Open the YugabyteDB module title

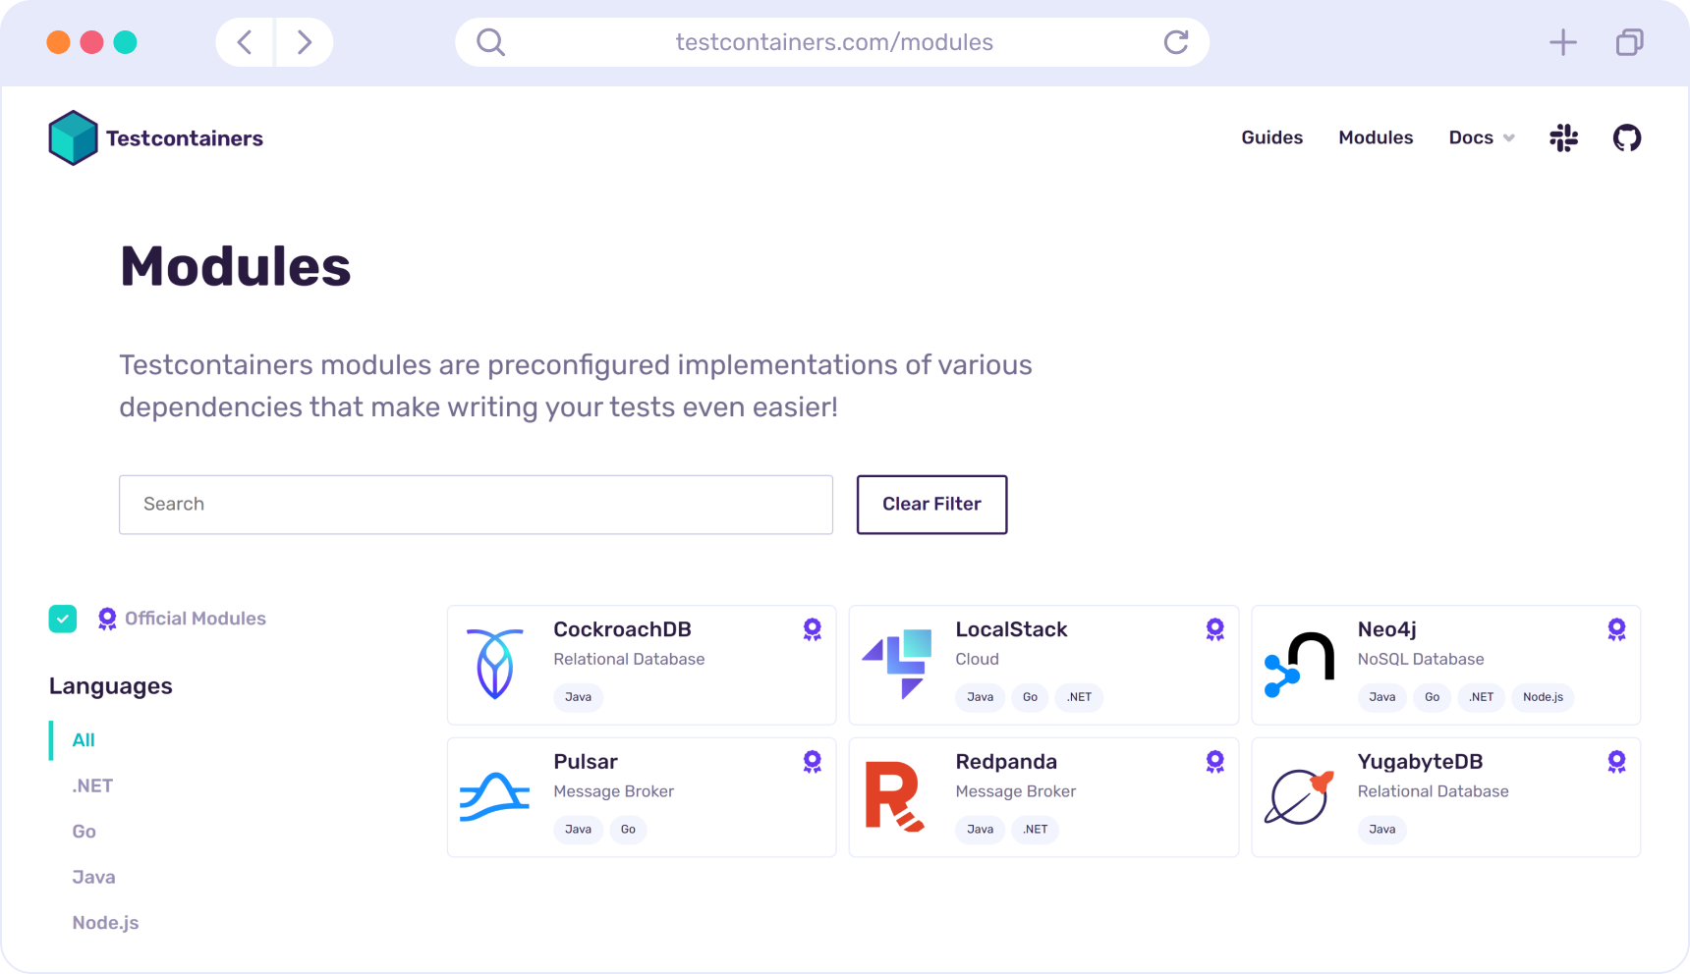click(1420, 762)
